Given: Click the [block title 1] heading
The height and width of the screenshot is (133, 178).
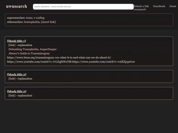Looking at the screenshot, I should point(16,41).
